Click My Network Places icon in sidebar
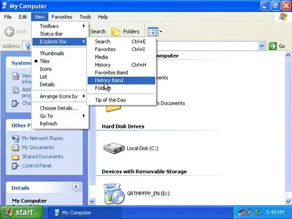 coord(15,139)
